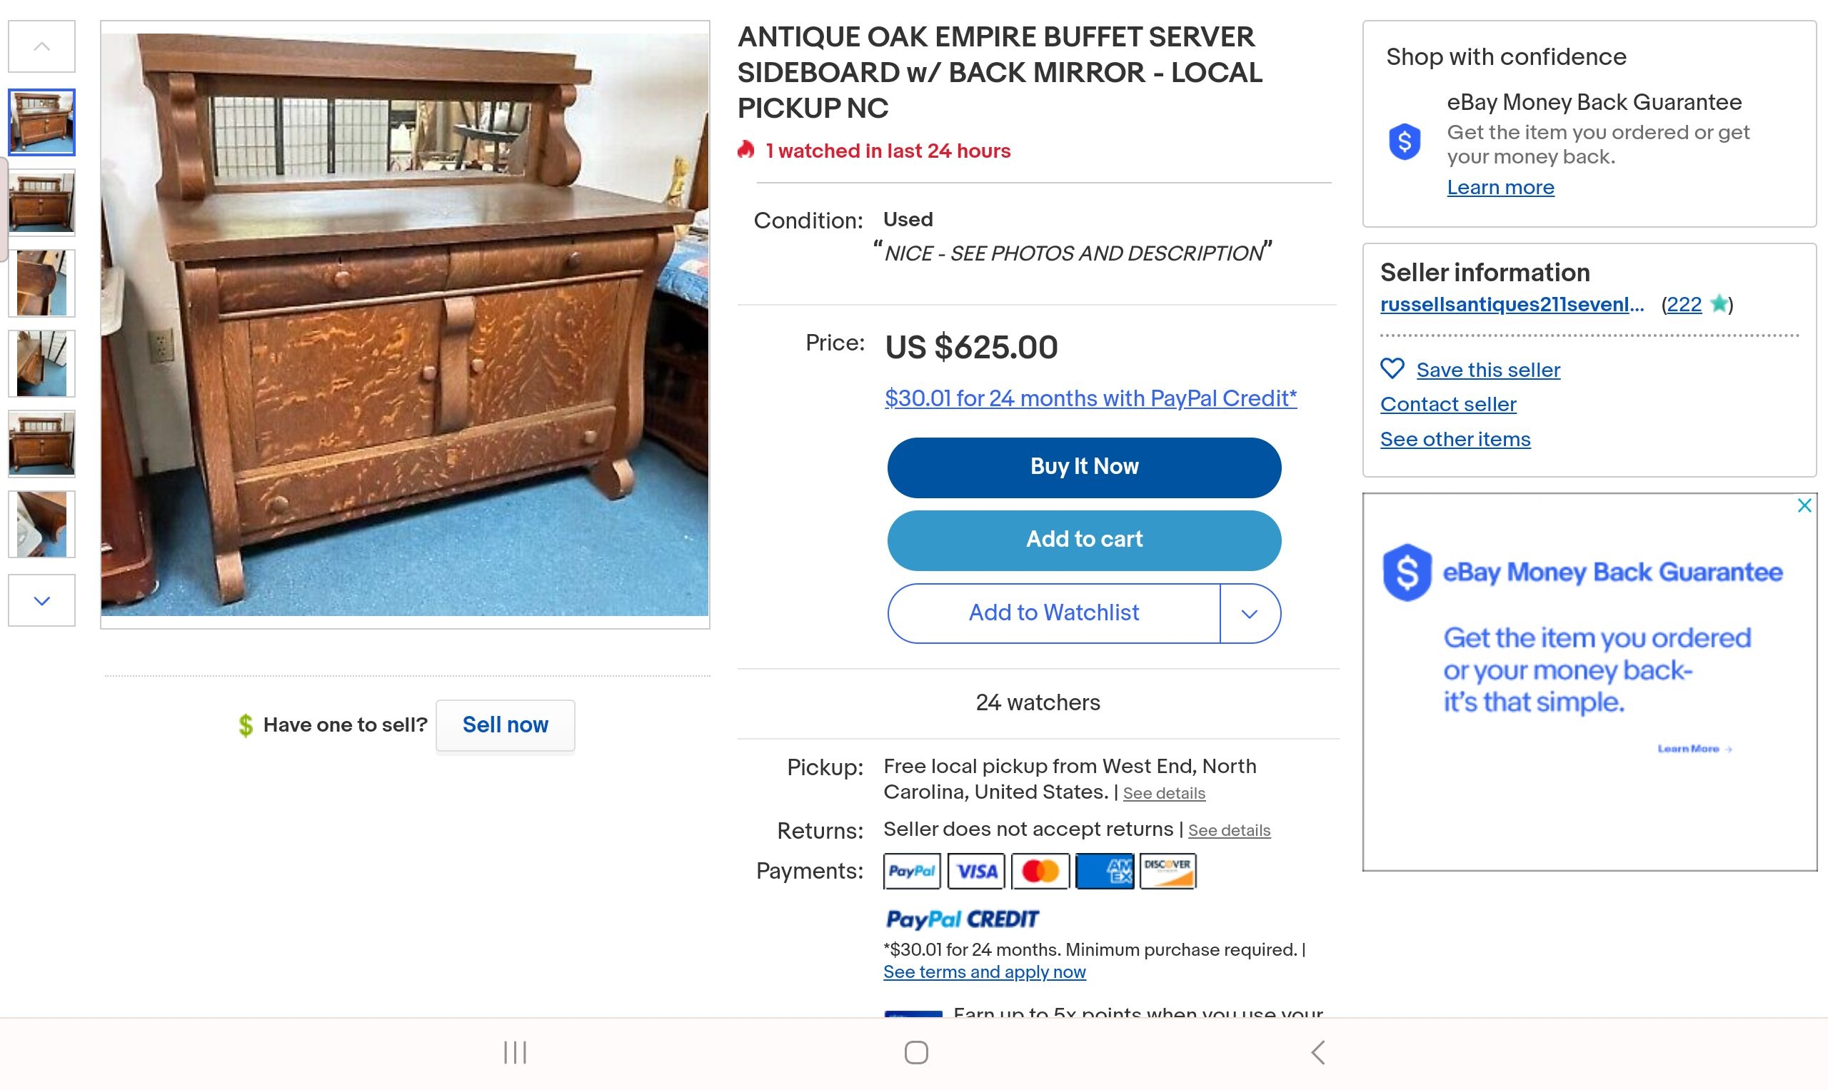Show more thumbnails with down chevron
Viewport: 1828px width, 1090px height.
(x=42, y=600)
